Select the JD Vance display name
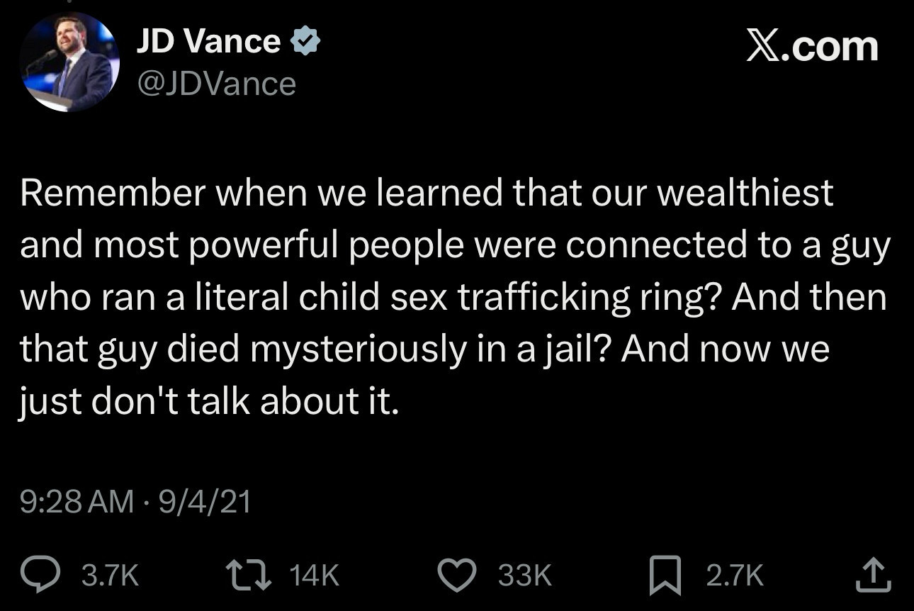This screenshot has height=611, width=914. pyautogui.click(x=208, y=40)
